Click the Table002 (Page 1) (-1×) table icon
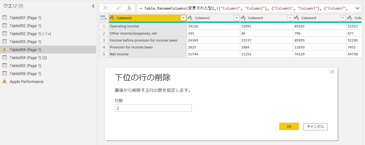 click(5, 34)
